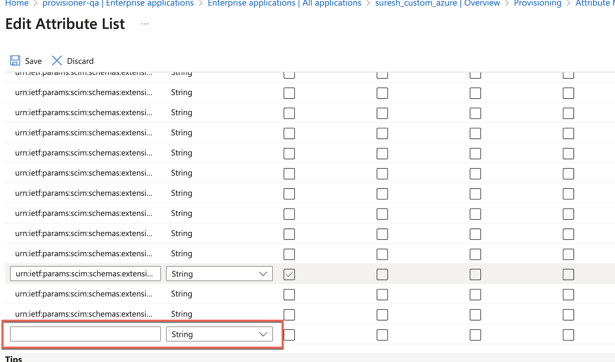This screenshot has height=362, width=615.
Task: Click the empty attribute name input field
Action: (x=85, y=334)
